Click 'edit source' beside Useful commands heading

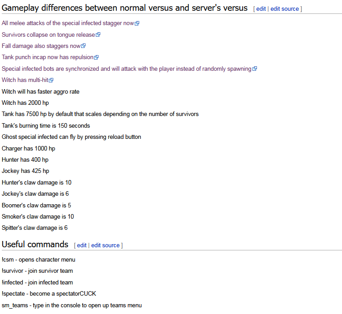click(106, 245)
